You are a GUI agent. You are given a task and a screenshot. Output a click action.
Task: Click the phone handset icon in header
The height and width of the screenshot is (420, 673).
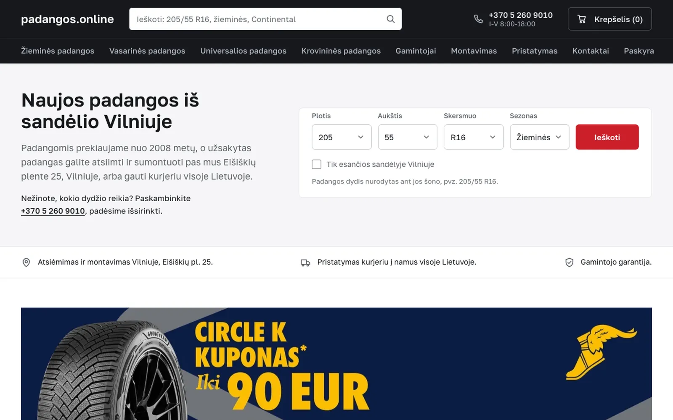click(x=478, y=19)
